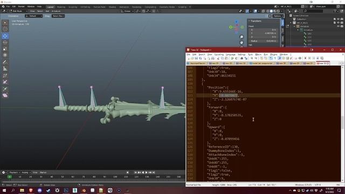345x194 pixels.
Task: Open the Select Box drag dropdown
Action: point(58,16)
